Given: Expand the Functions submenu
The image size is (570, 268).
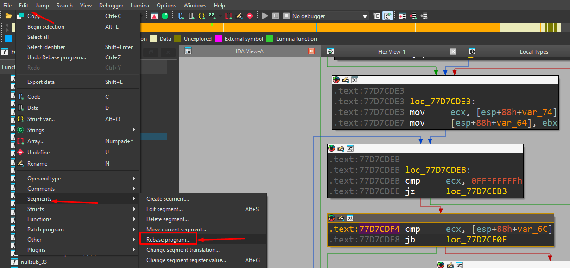Looking at the screenshot, I should (78, 219).
